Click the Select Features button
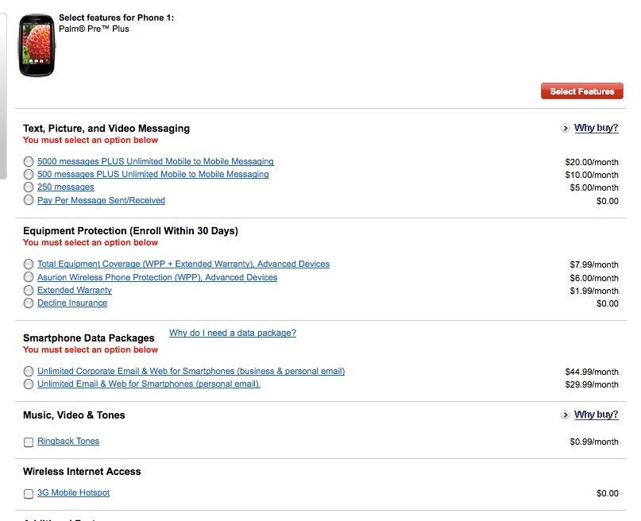The image size is (641, 521). 581,91
